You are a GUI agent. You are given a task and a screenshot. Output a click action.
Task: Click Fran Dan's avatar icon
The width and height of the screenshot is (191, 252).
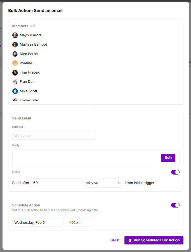[x=15, y=82]
